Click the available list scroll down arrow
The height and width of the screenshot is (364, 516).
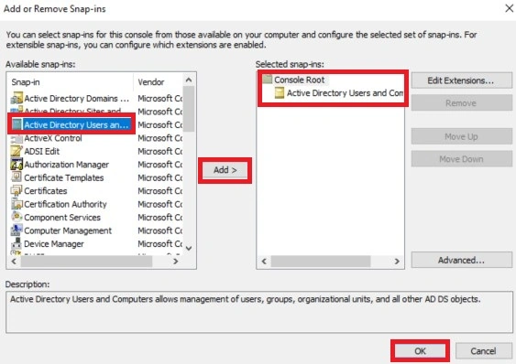point(189,248)
